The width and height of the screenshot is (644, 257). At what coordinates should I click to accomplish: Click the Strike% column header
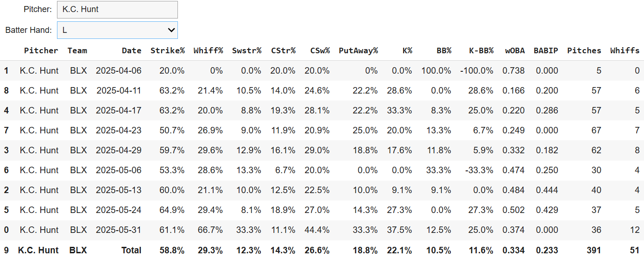click(x=167, y=50)
